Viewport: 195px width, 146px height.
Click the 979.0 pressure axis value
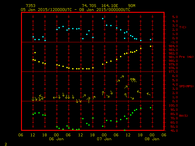tap(173, 64)
